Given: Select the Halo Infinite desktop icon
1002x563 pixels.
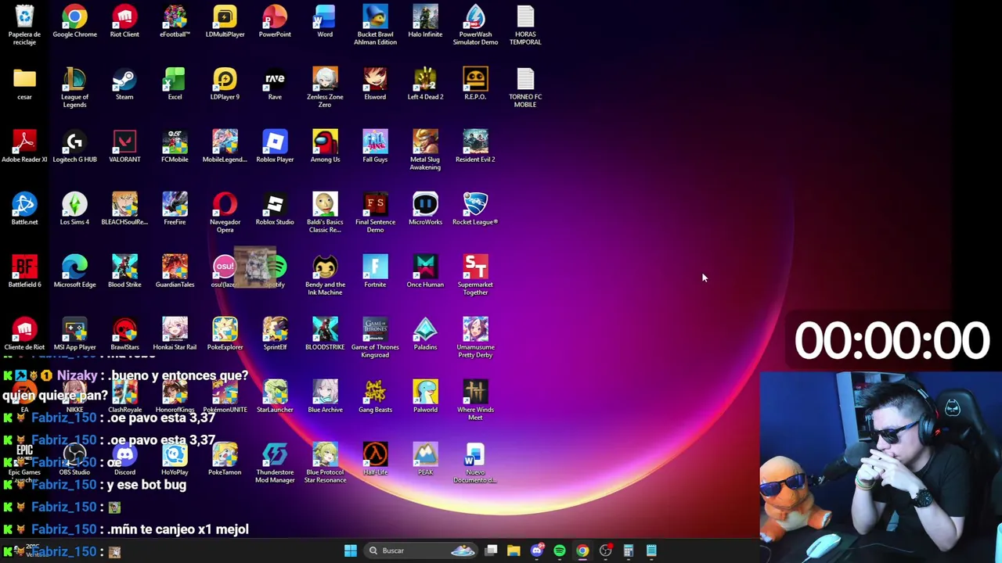Looking at the screenshot, I should [x=425, y=22].
